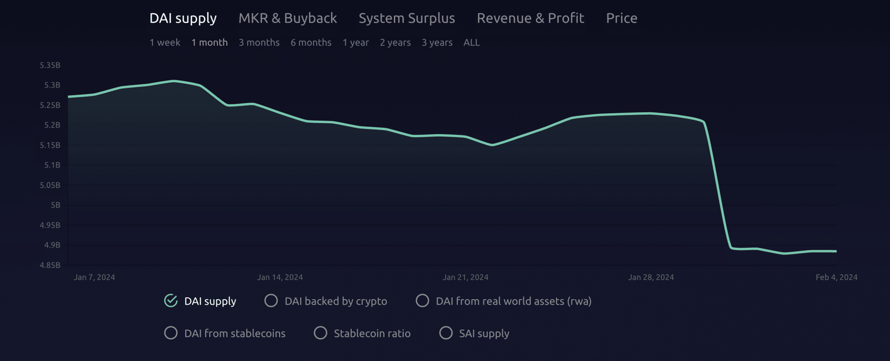Select the 3 months time range
The image size is (890, 361).
[x=259, y=42]
